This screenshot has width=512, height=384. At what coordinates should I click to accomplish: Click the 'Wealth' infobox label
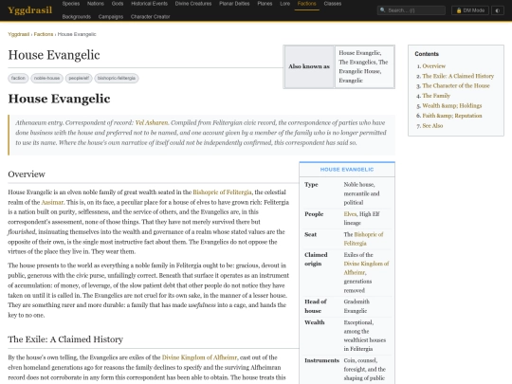315,322
